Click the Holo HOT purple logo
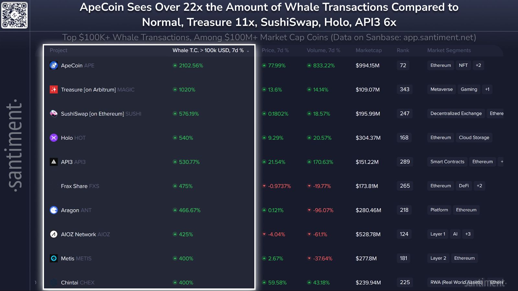 coord(54,138)
